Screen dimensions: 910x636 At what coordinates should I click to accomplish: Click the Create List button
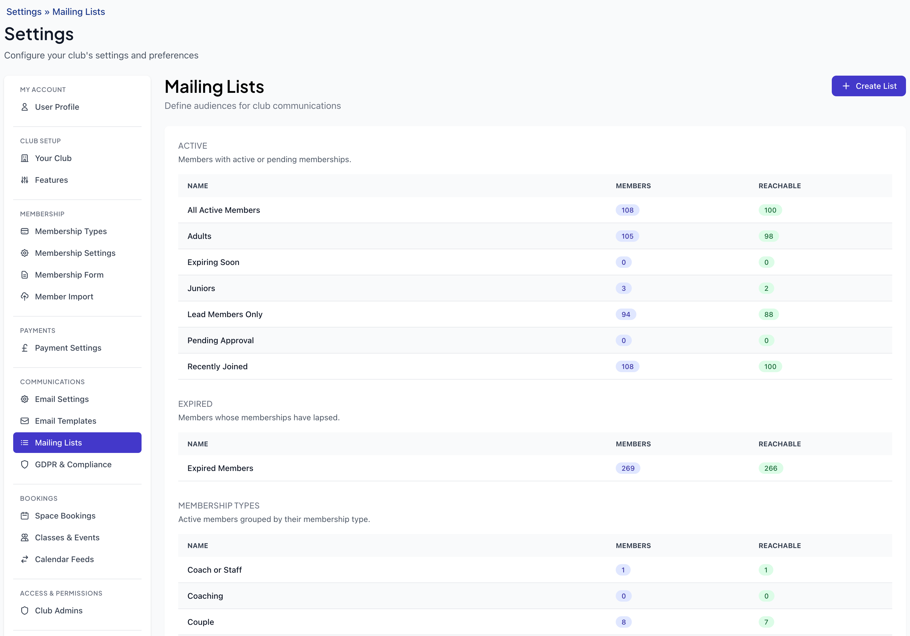click(868, 86)
